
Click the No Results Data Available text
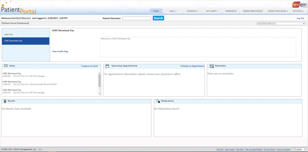(x=16, y=109)
